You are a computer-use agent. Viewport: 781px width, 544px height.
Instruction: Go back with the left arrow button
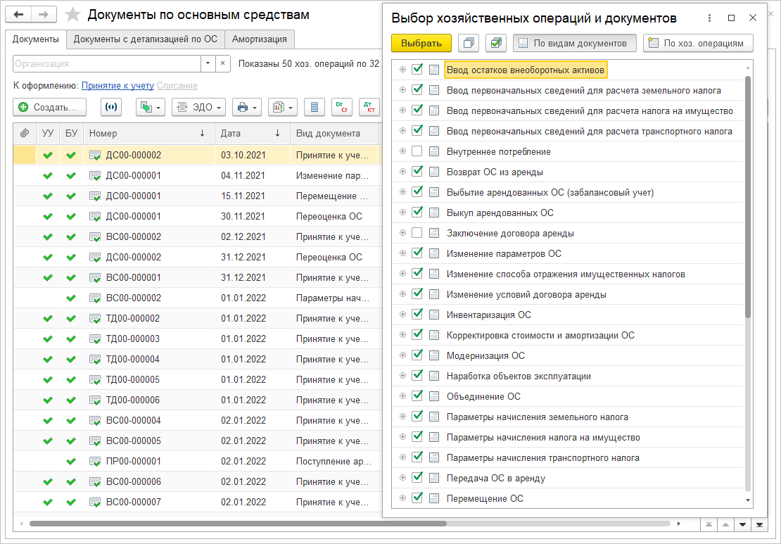pos(20,15)
